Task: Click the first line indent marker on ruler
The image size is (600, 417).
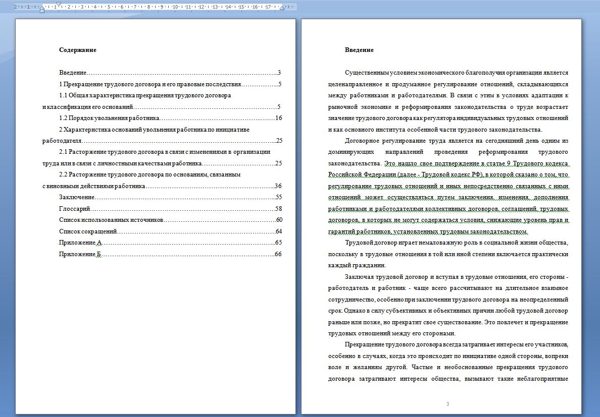Action: pyautogui.click(x=59, y=4)
